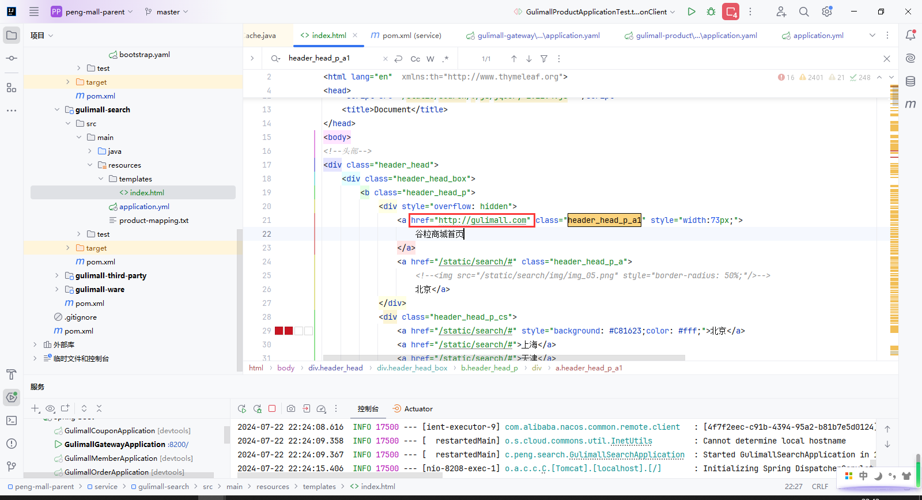Open the run configuration dropdown
Screen dimensions: 922x500
tap(594, 12)
